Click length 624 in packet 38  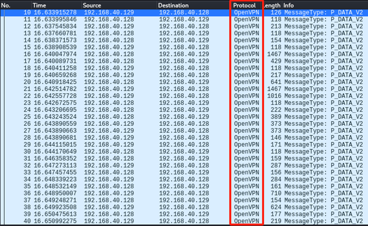[276, 207]
